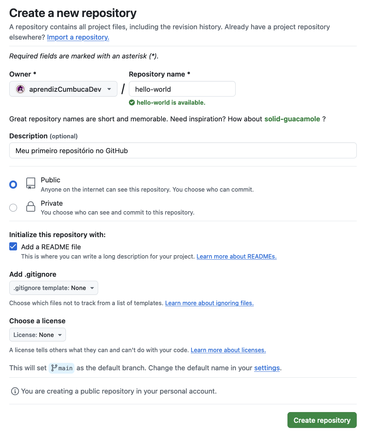Open Learn more about licenses link
This screenshot has width=366, height=435.
[x=228, y=350]
